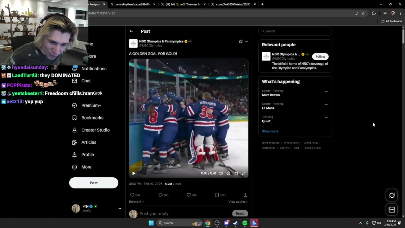405x228 pixels.
Task: Open floating Grok button
Action: point(392,195)
